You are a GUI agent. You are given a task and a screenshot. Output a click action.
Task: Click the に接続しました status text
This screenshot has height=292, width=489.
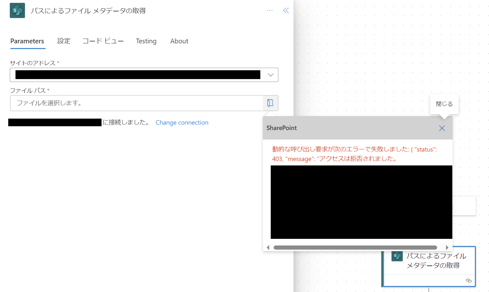tap(126, 122)
